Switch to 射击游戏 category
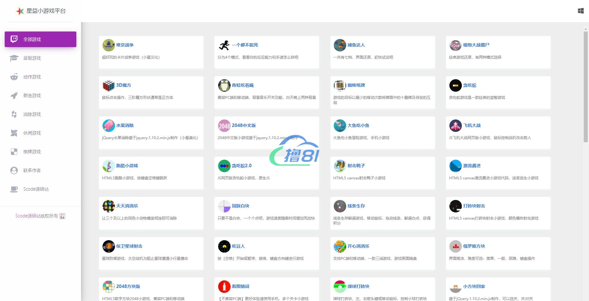Viewport: 589px width, 301px height. 32,96
